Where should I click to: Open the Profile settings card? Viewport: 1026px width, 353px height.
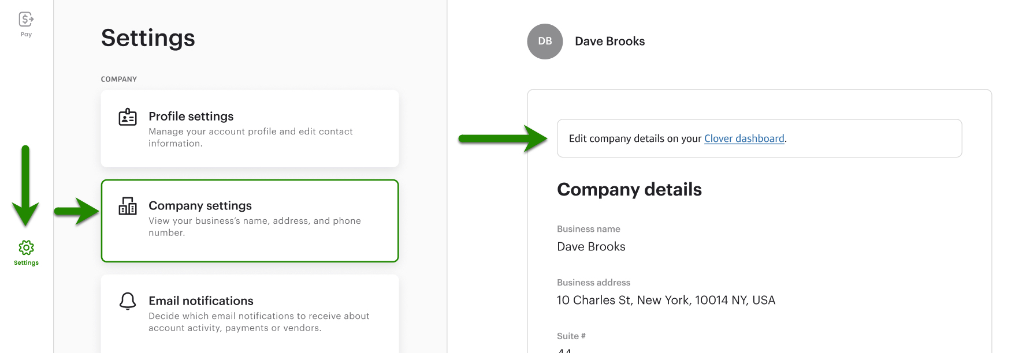(250, 128)
